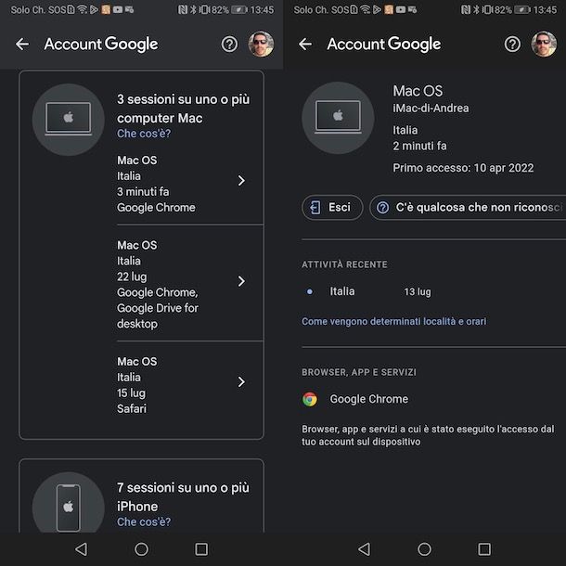Screen dimensions: 566x566
Task: Tap Android back button on the right screen
Action: pos(365,549)
